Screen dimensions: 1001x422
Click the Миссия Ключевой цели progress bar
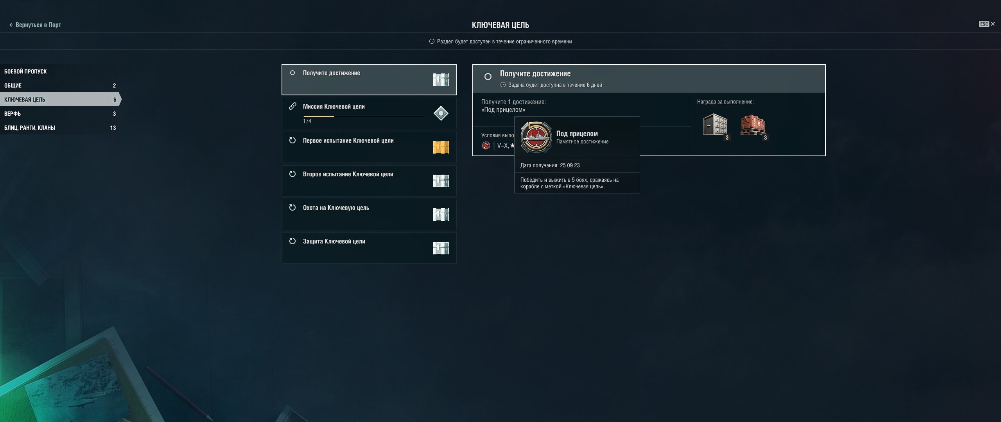(364, 116)
